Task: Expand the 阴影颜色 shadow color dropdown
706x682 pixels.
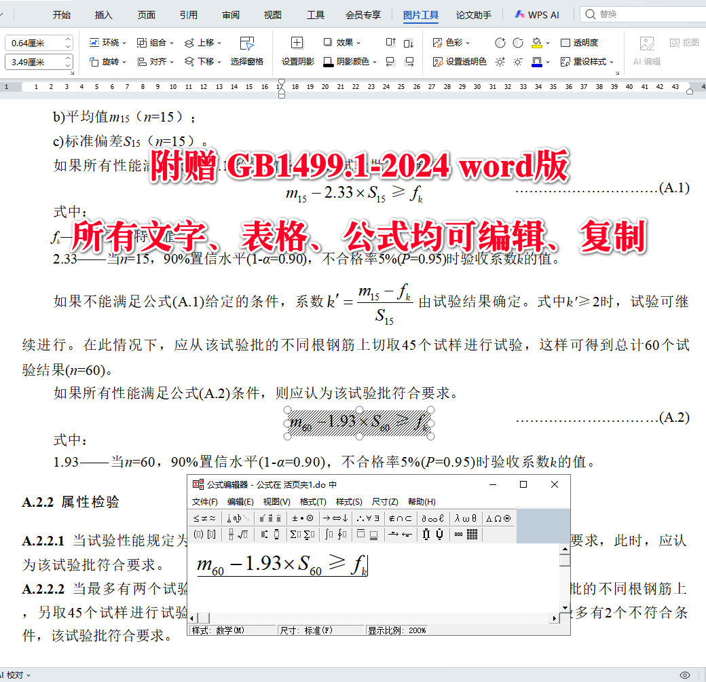Action: [x=375, y=62]
